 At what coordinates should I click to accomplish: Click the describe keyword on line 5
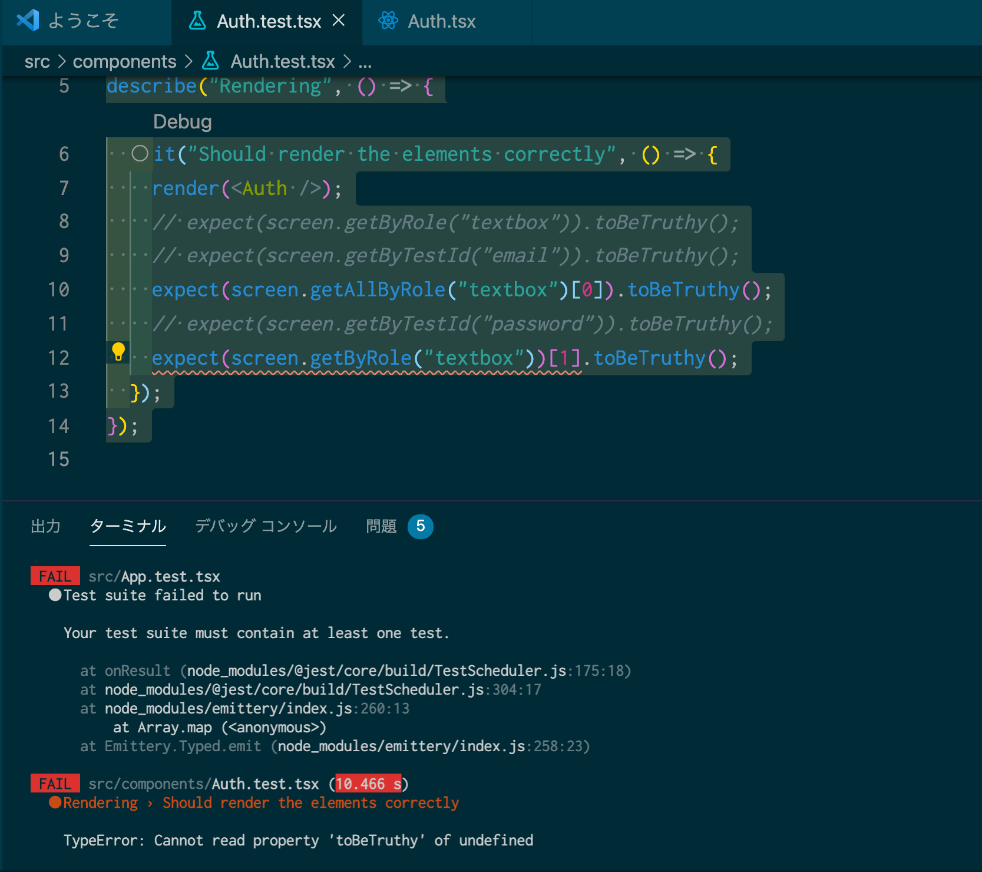151,86
